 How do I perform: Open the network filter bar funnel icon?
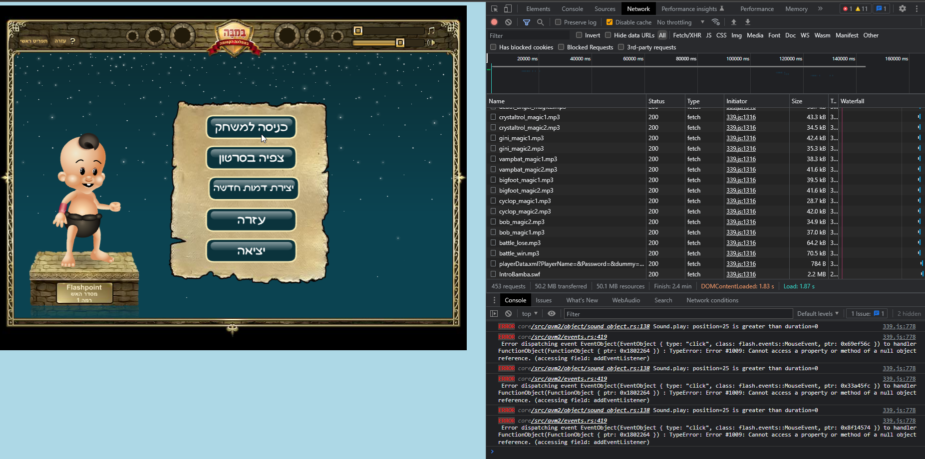pyautogui.click(x=527, y=22)
